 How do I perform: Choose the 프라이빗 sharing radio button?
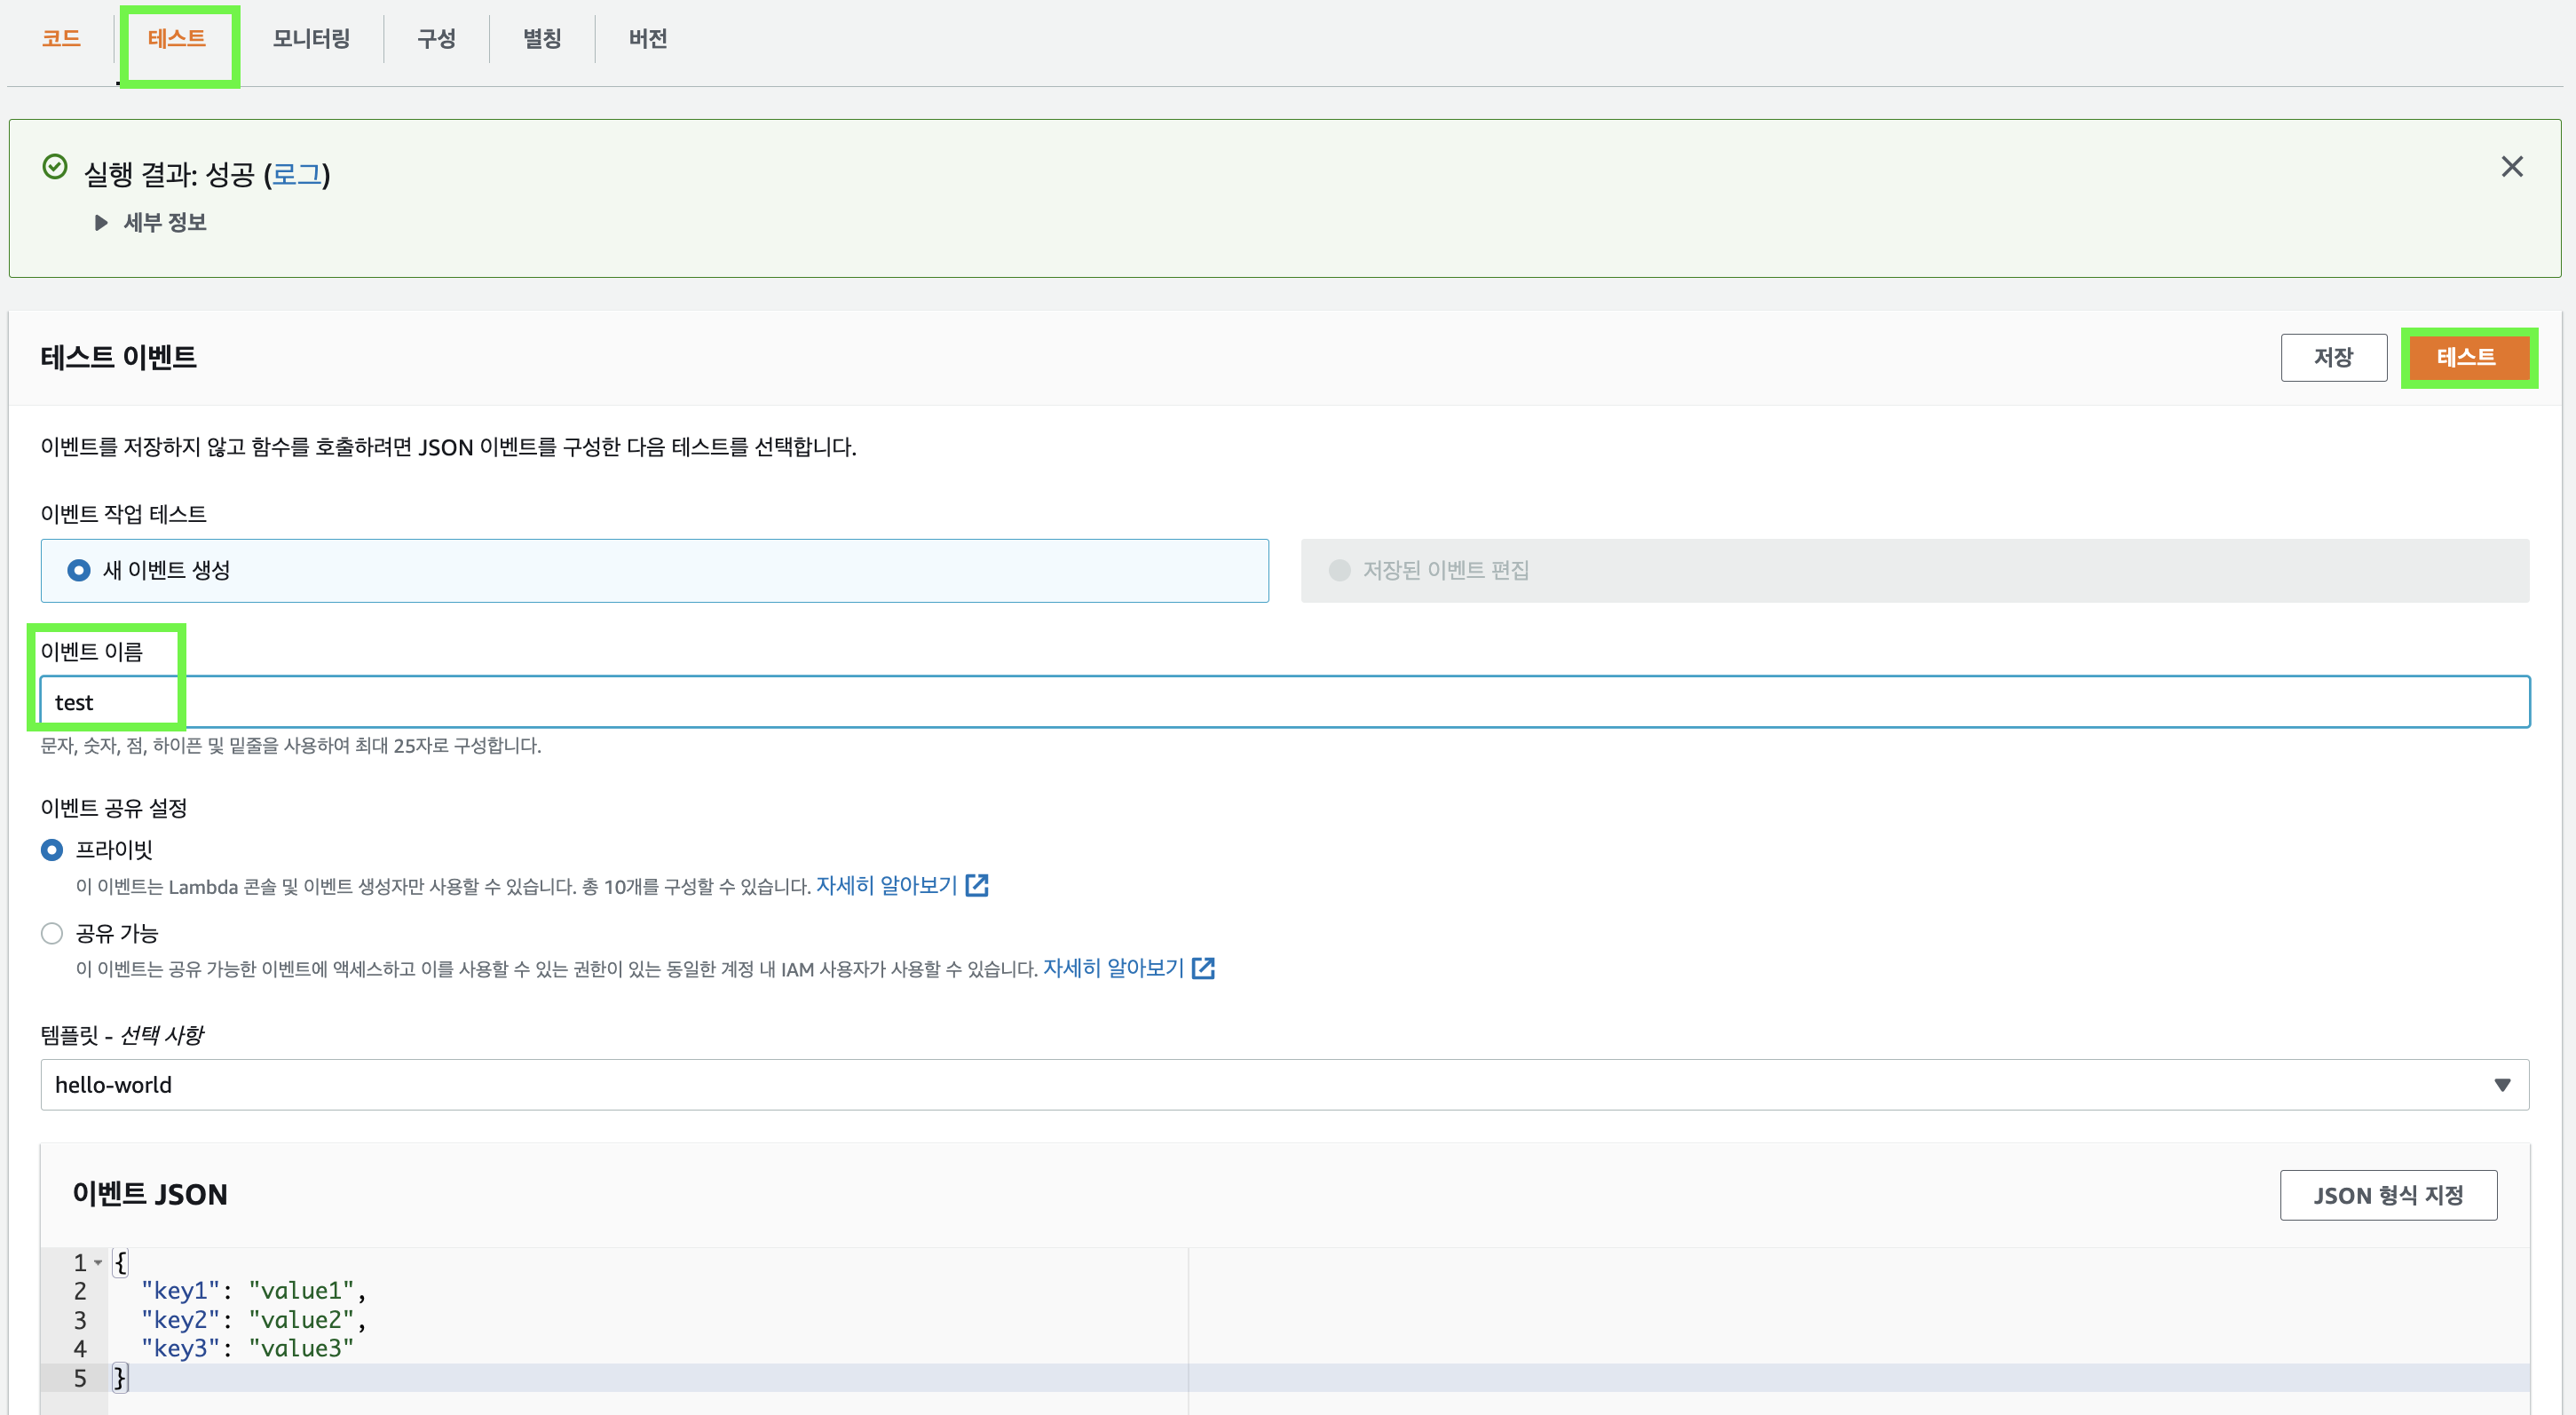coord(52,850)
